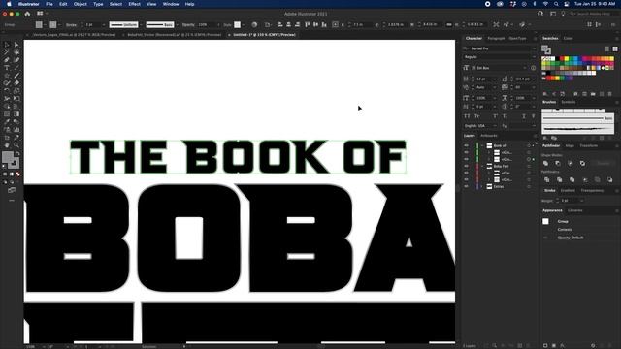Click the Unite shape mode icon in Pathfinder
Image resolution: width=621 pixels, height=349 pixels.
(545, 163)
